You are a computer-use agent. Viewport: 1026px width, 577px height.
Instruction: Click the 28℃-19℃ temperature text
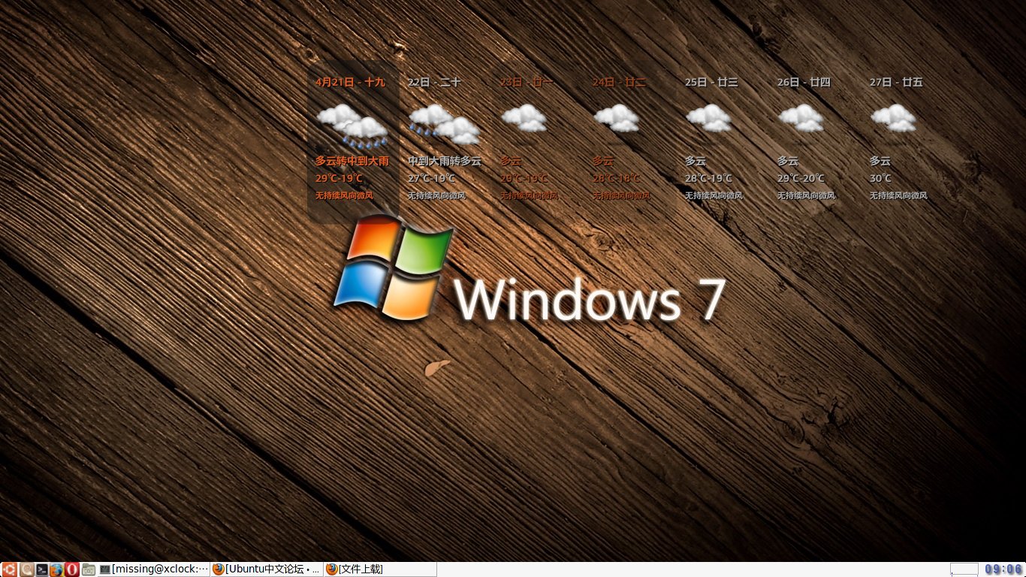coord(708,179)
